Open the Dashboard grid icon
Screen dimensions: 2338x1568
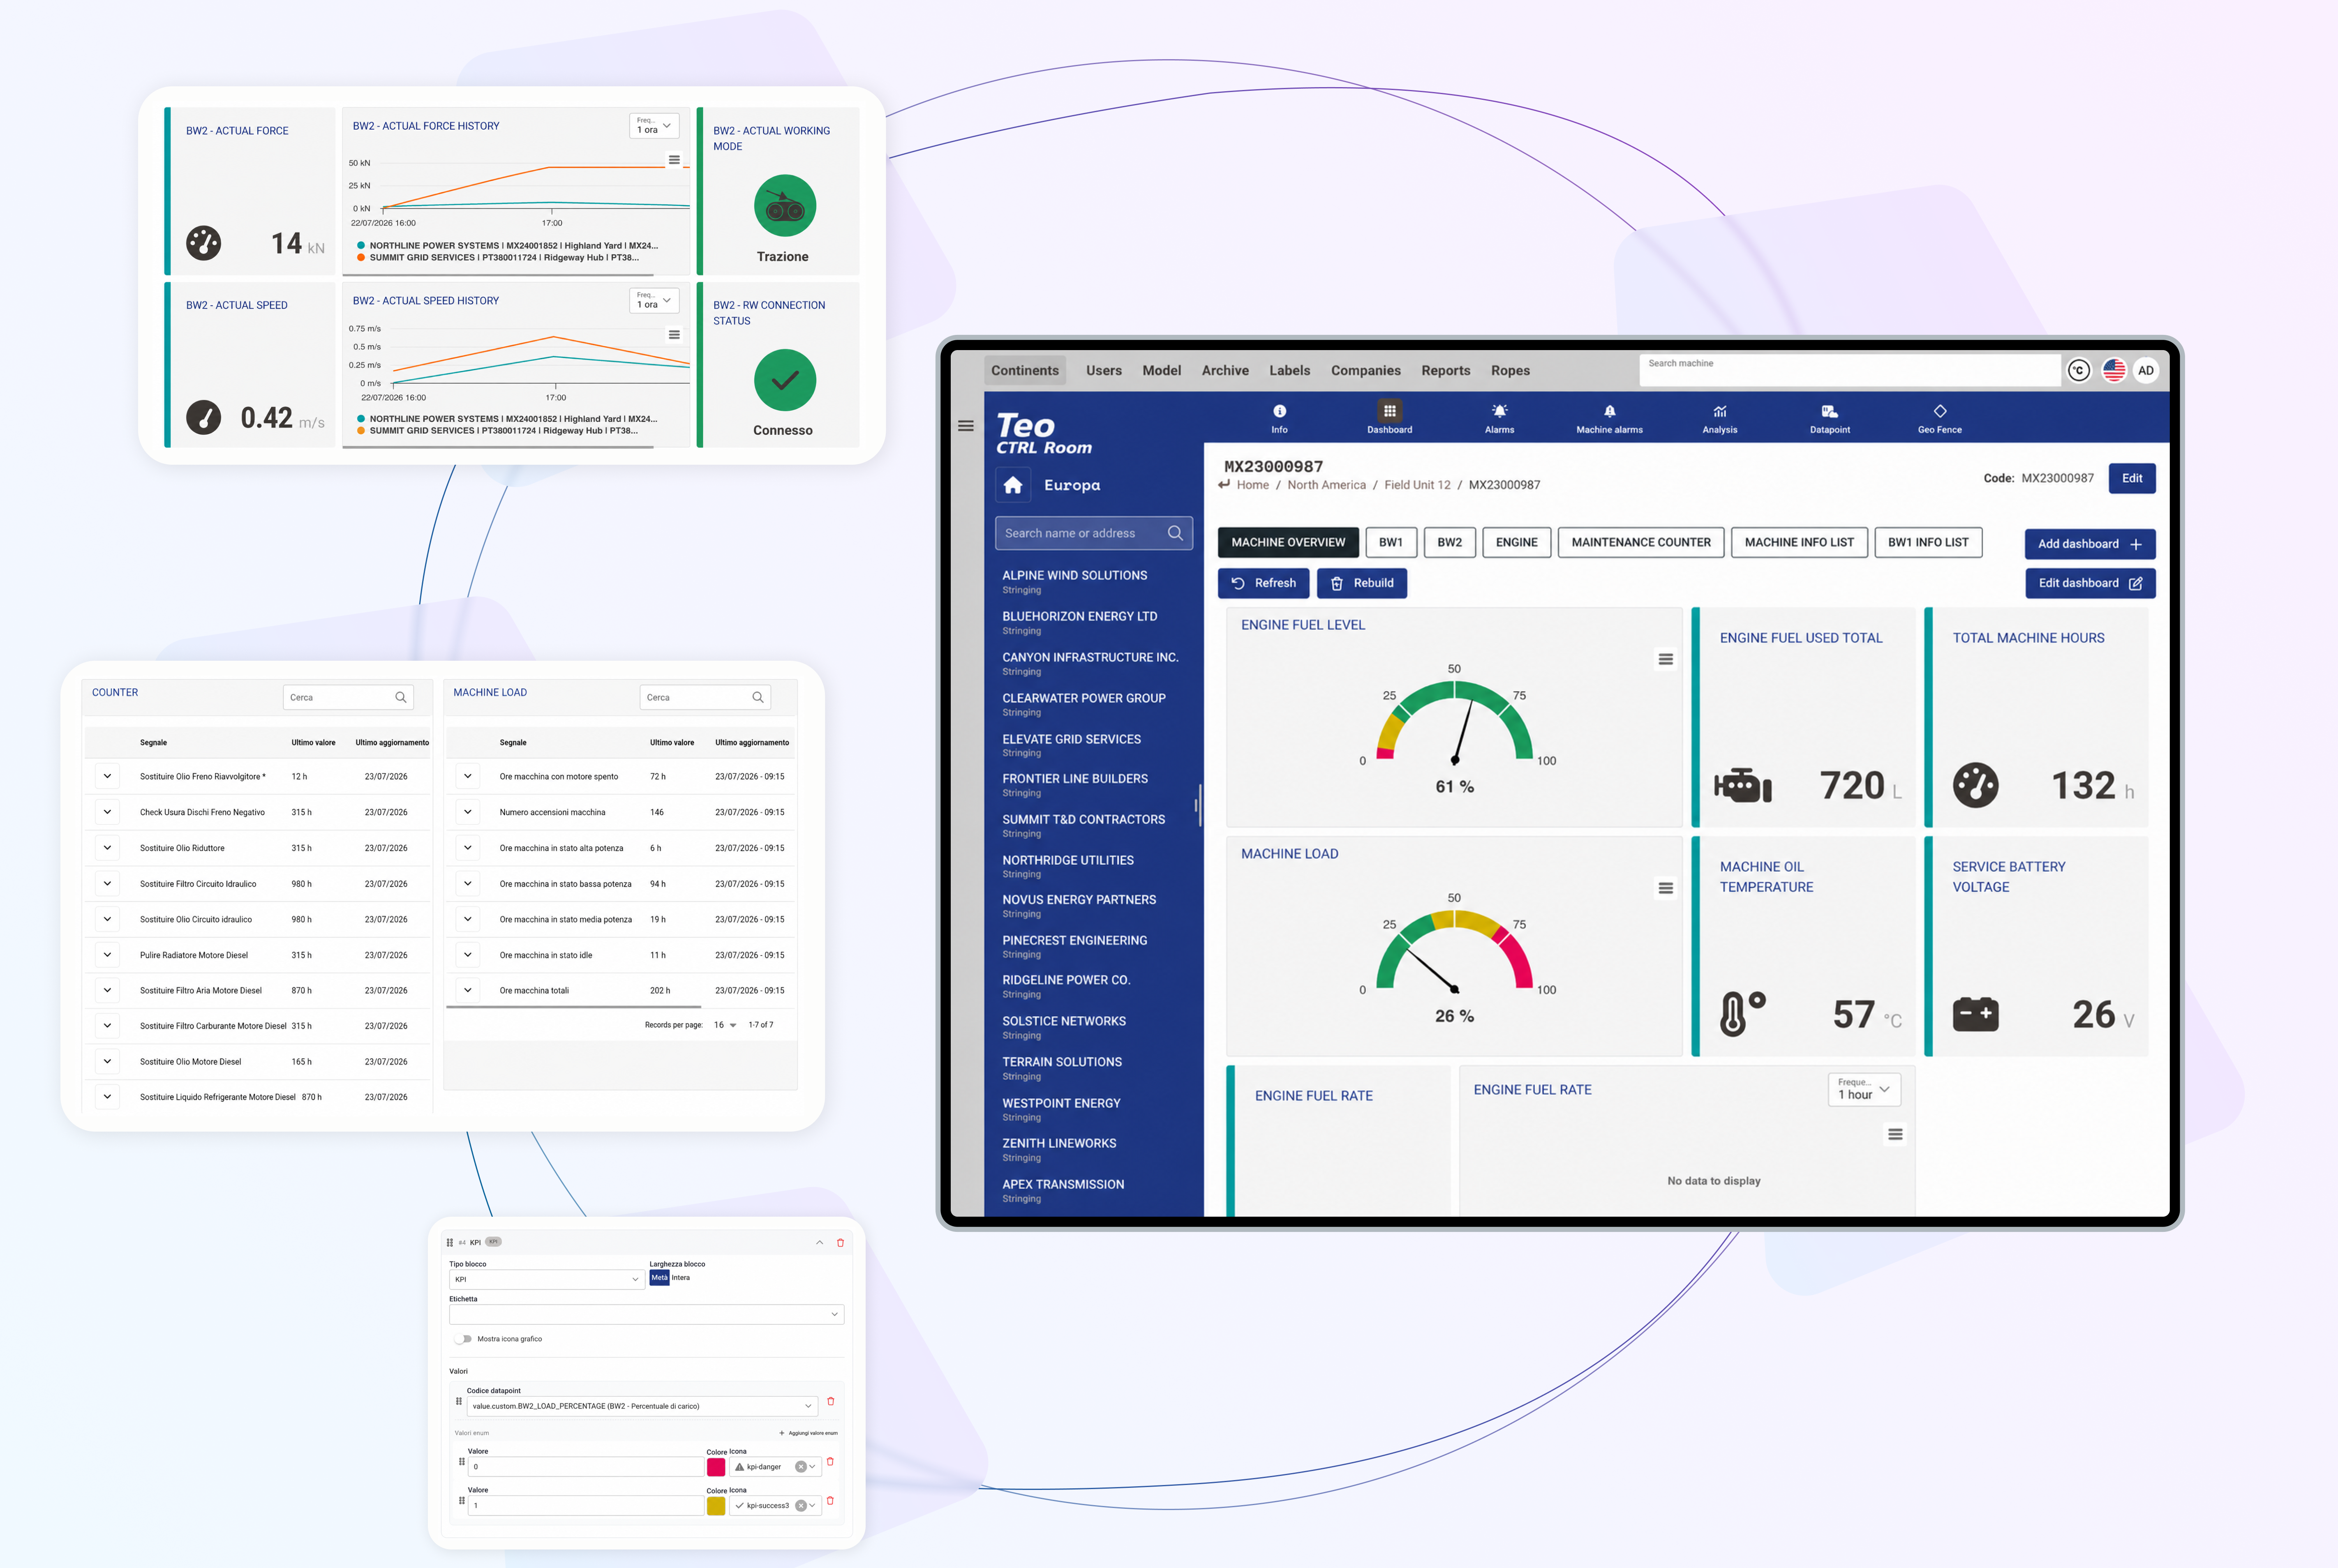[1390, 411]
